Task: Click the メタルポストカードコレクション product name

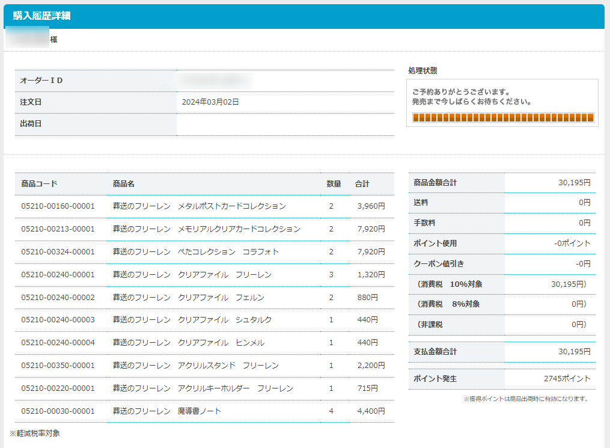Action: tap(232, 206)
